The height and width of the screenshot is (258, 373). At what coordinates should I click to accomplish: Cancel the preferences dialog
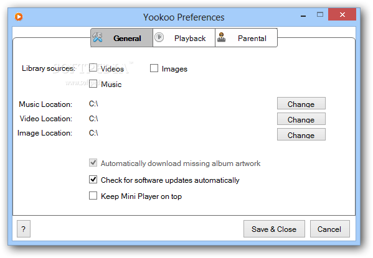tap(329, 229)
